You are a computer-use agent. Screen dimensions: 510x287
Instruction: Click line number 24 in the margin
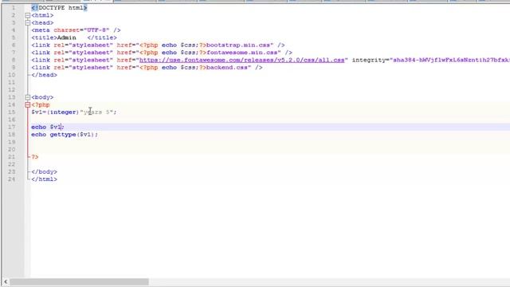click(x=12, y=179)
